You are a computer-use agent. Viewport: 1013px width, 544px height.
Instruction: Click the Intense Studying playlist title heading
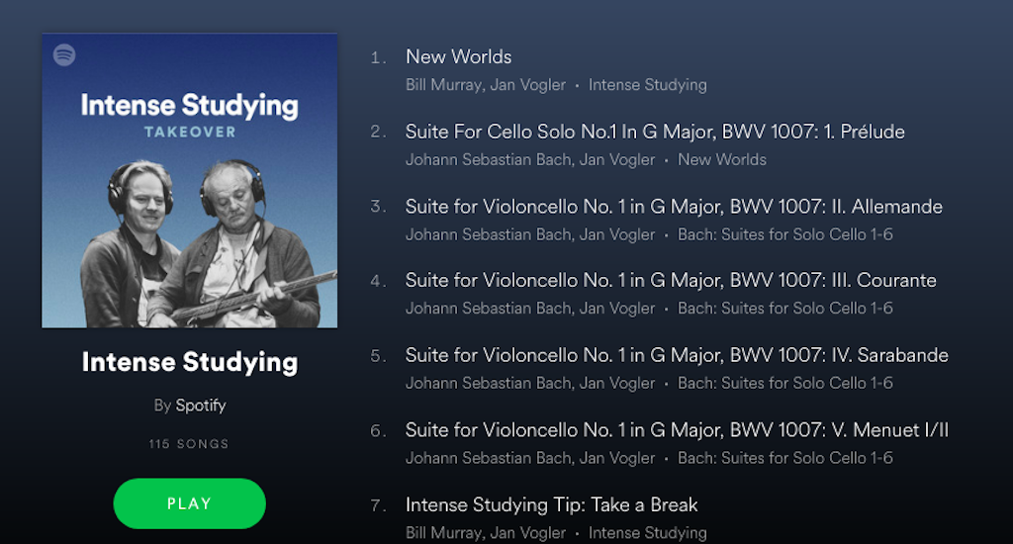coord(189,362)
